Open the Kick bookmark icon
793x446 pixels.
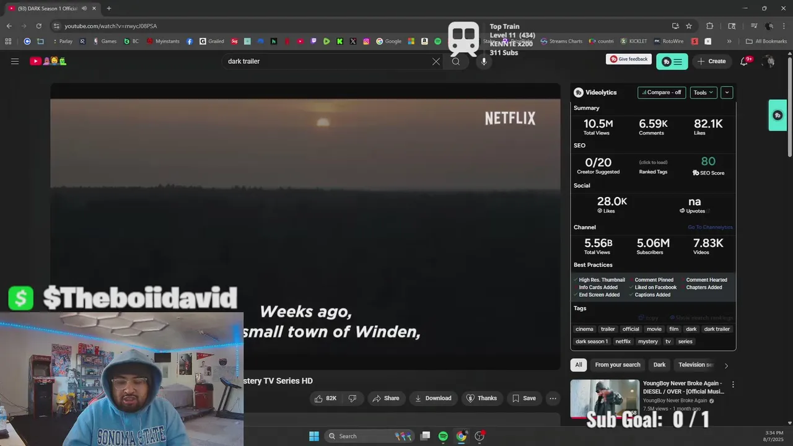point(340,42)
